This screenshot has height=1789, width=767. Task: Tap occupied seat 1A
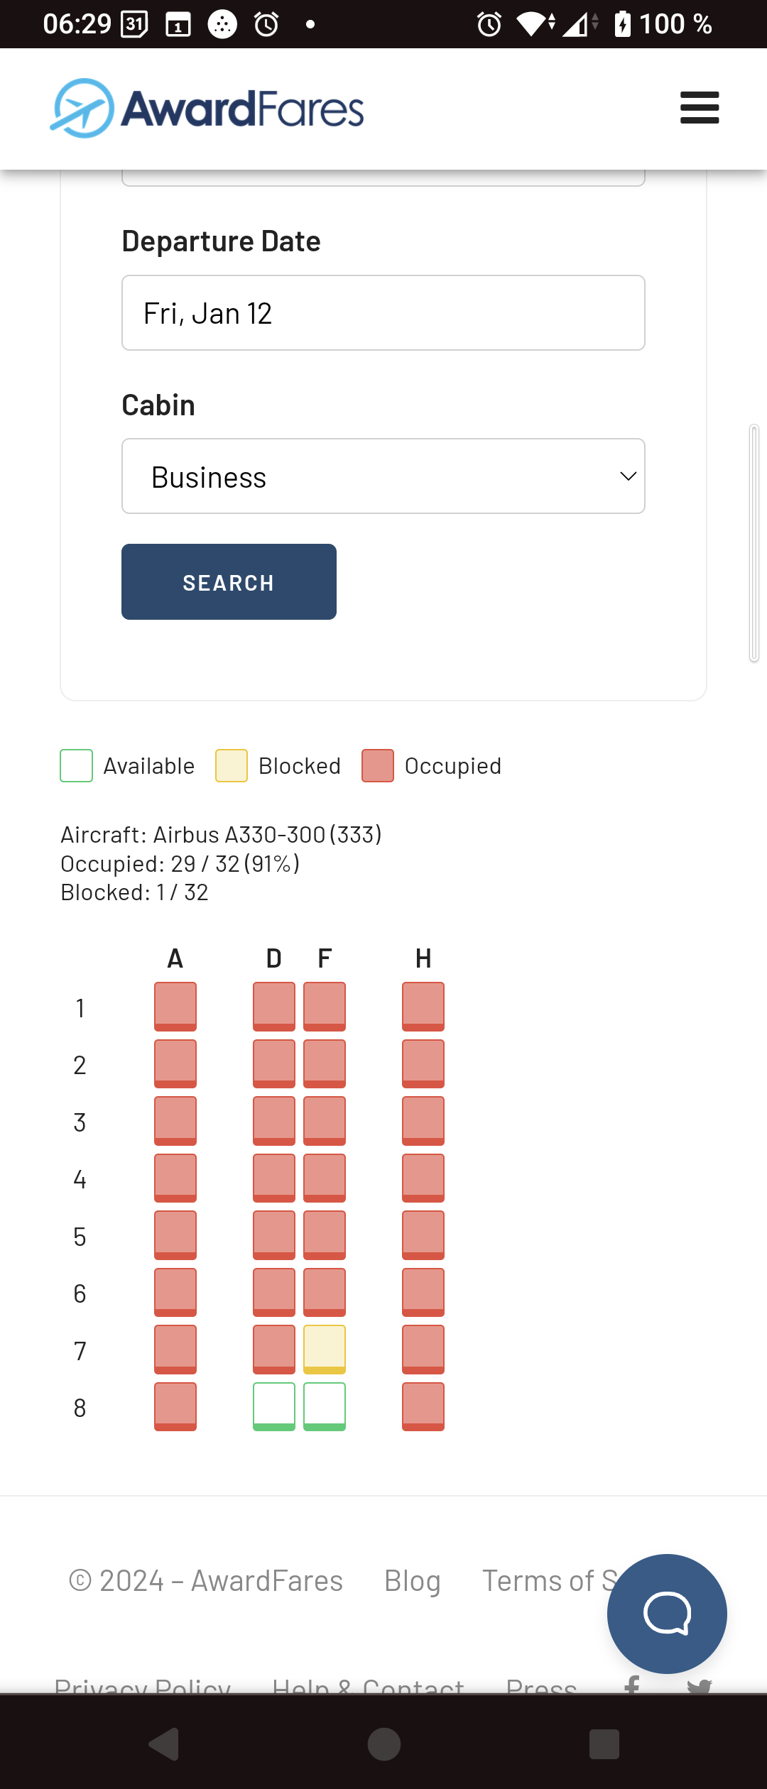[x=175, y=1006]
